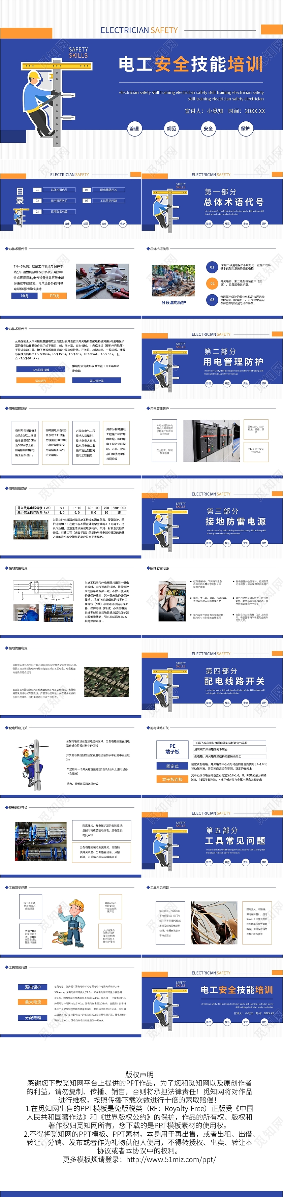Open contents entry 01 总体术语代号
Viewport: 283px width, 1197px height.
coord(54,189)
